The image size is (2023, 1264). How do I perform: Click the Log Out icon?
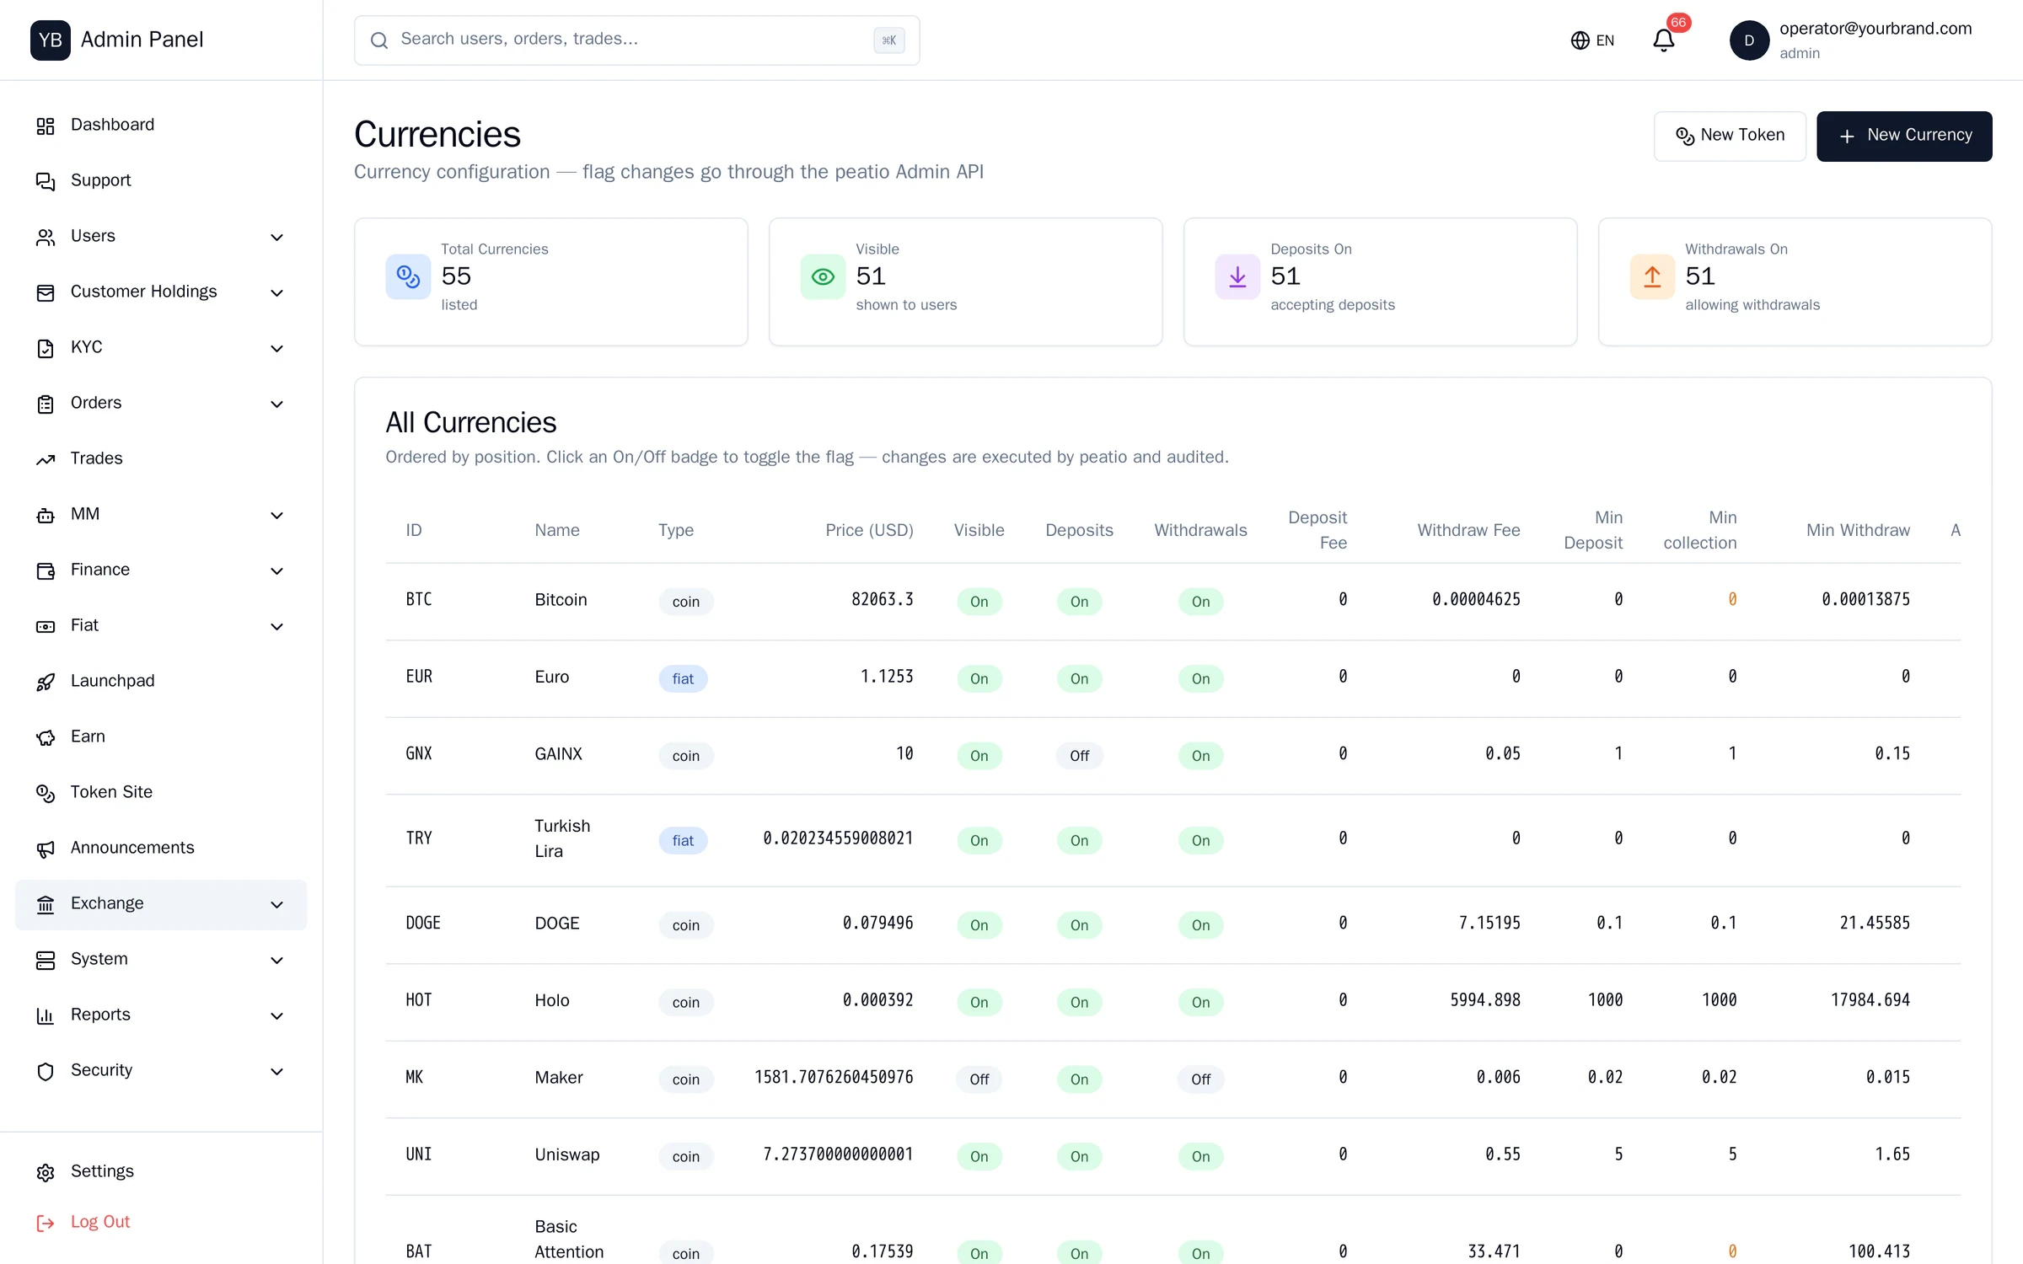click(46, 1223)
